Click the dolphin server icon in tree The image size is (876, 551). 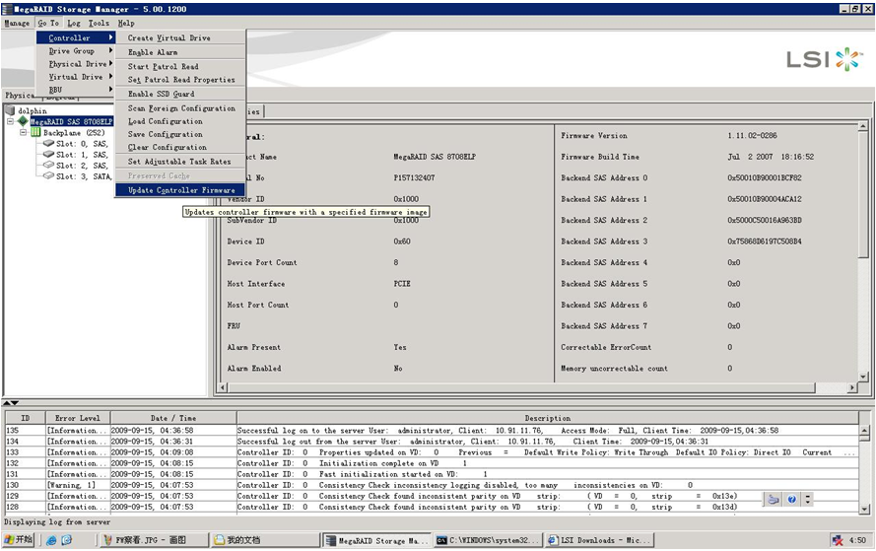11,111
